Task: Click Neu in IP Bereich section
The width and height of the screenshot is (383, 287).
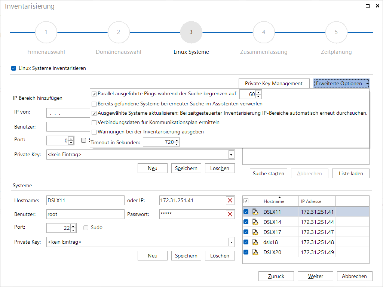Action: coord(153,169)
